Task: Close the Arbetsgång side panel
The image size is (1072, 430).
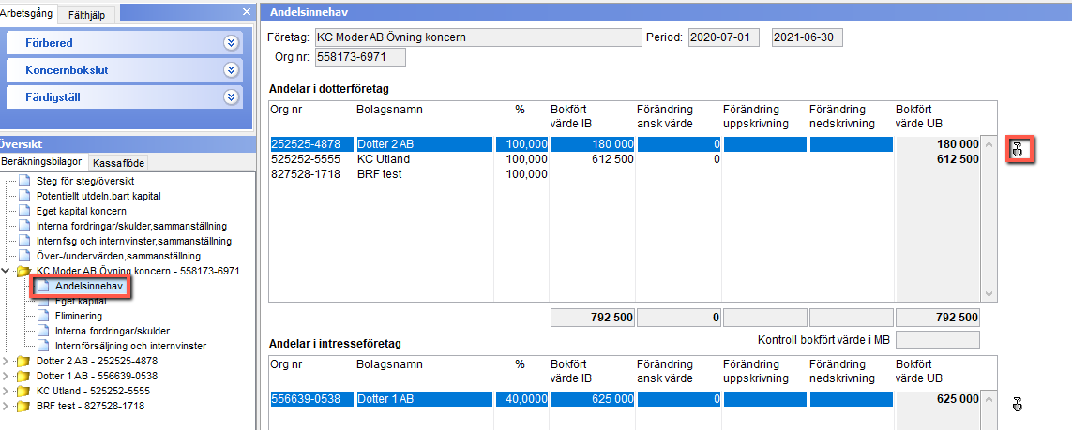Action: (247, 11)
